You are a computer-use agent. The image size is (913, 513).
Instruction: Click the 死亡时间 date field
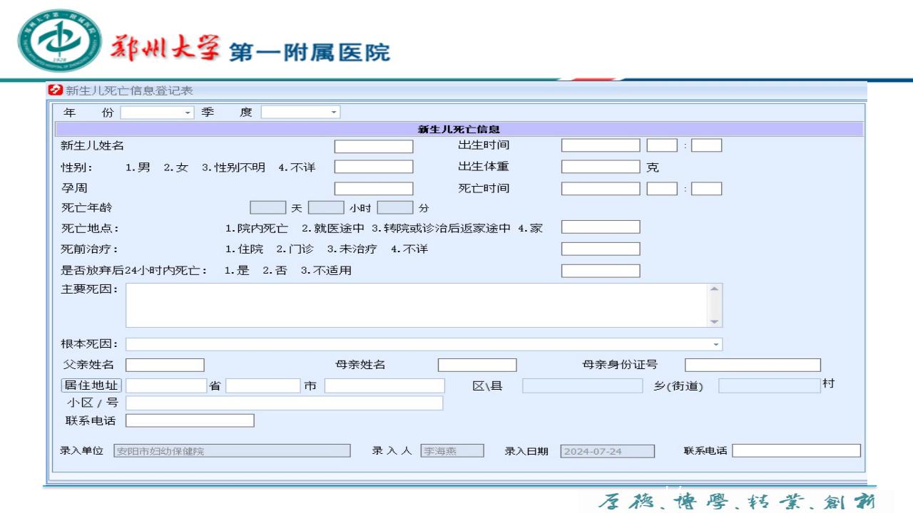(x=601, y=189)
